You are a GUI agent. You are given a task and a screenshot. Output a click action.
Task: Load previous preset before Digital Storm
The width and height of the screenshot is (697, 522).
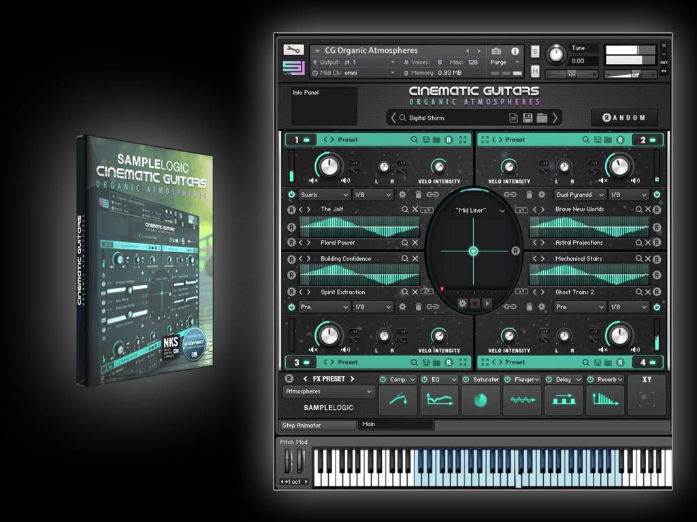tap(393, 118)
